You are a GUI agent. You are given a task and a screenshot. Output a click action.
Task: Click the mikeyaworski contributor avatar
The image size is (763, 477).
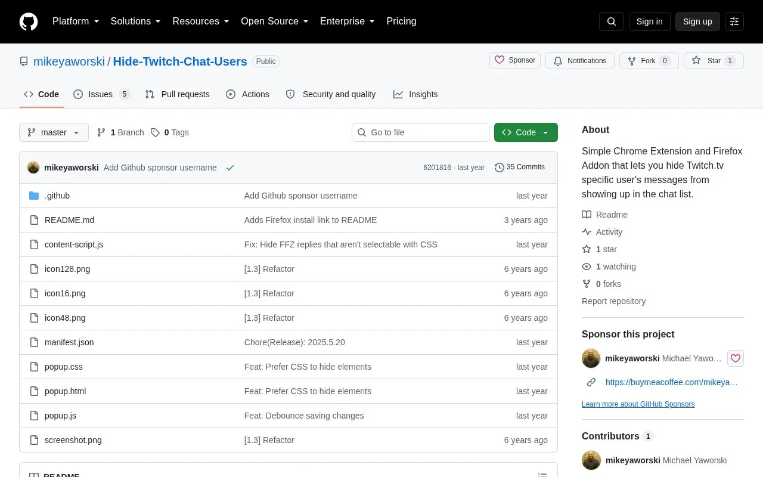[591, 460]
